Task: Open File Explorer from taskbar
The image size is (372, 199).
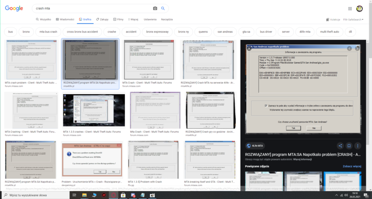Action: pyautogui.click(x=84, y=195)
